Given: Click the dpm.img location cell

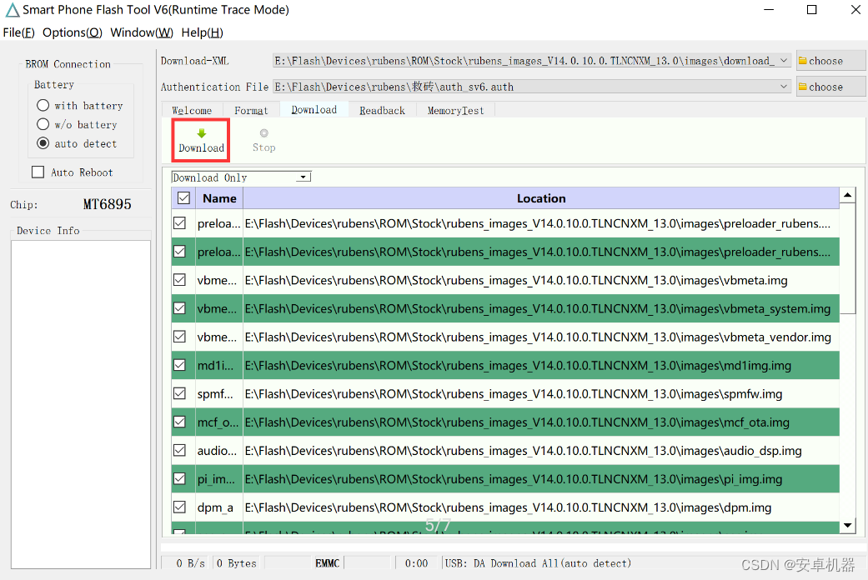Looking at the screenshot, I should point(541,507).
